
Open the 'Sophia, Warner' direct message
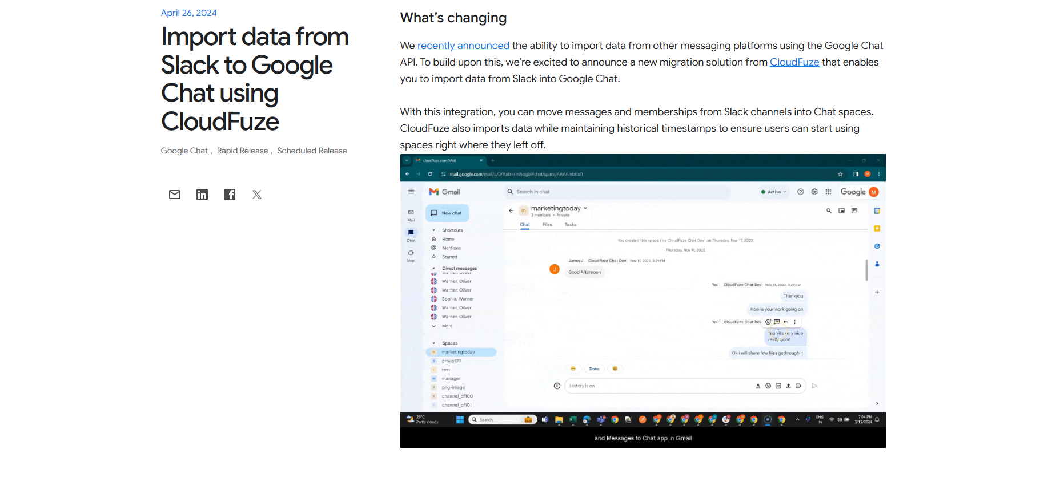click(x=457, y=299)
